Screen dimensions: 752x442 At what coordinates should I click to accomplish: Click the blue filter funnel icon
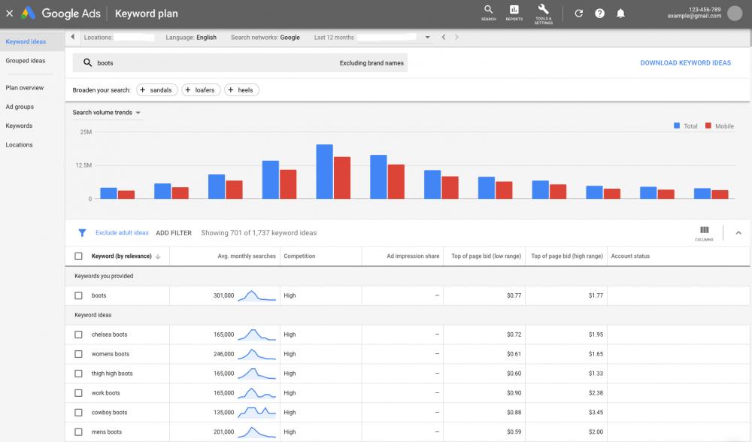pos(82,233)
